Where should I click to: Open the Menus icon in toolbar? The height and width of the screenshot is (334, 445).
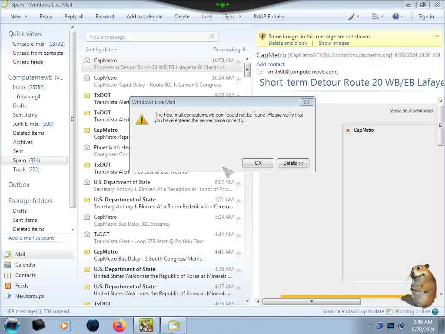[375, 17]
